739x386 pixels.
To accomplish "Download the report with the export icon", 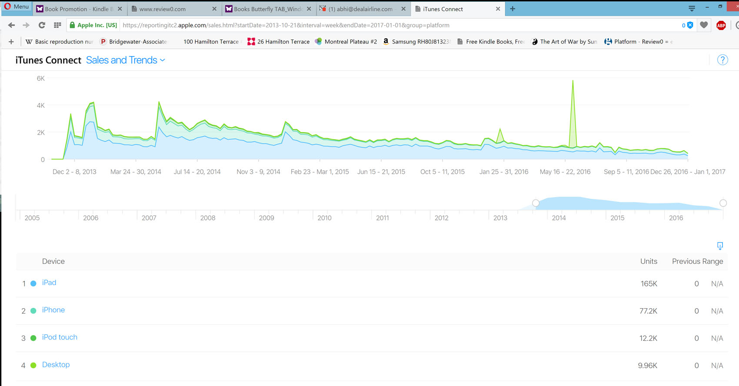I will click(720, 246).
